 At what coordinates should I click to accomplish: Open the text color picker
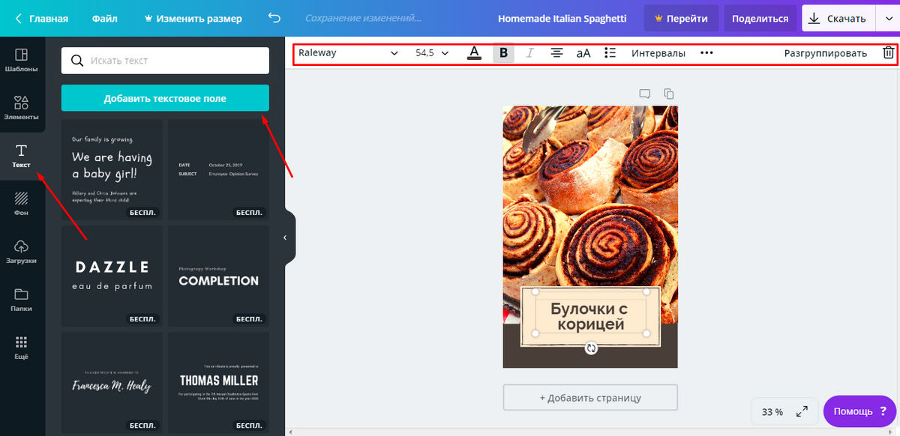point(474,53)
